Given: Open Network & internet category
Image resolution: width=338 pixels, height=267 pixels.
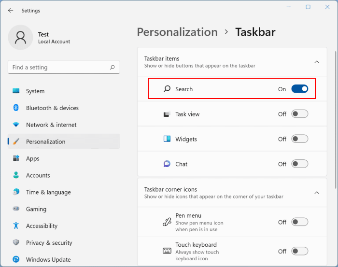Looking at the screenshot, I should (64, 125).
